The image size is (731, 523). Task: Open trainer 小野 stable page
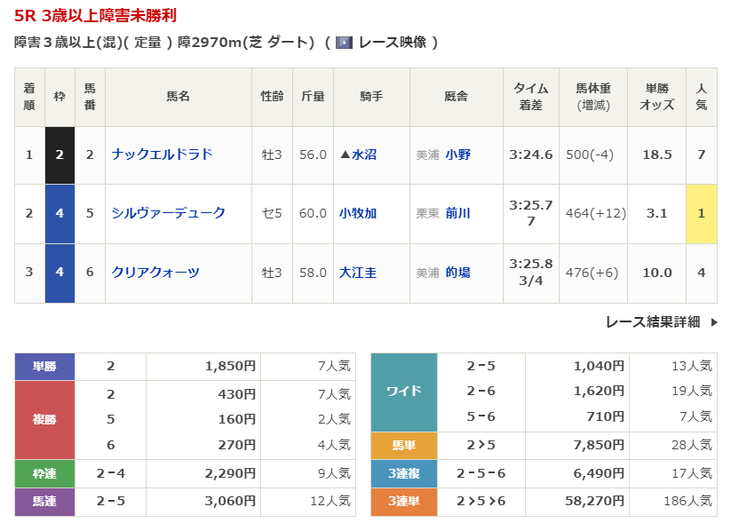coord(458,155)
